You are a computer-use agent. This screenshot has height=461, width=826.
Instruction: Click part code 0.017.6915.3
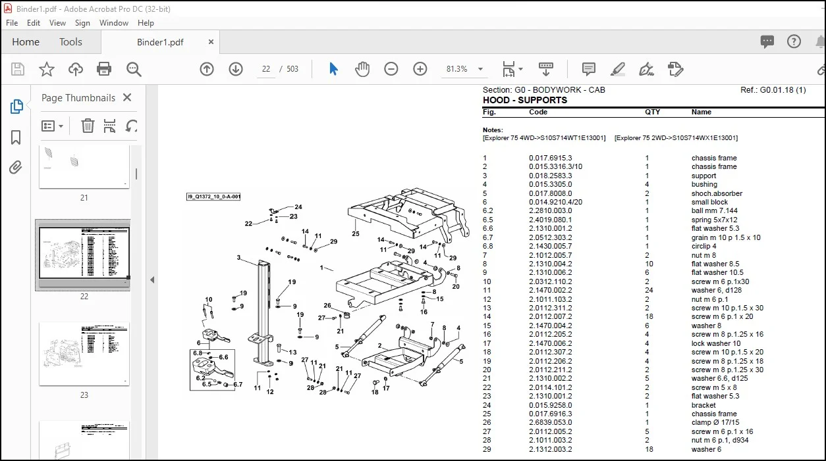point(551,158)
